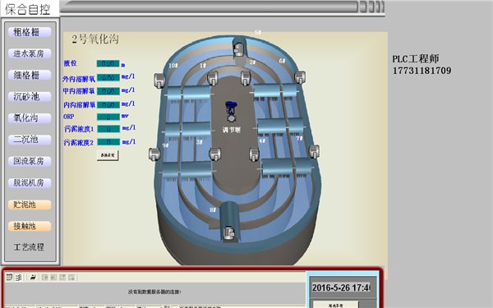
Task: Click the 污泥浓度1 value field
Action: click(x=108, y=129)
